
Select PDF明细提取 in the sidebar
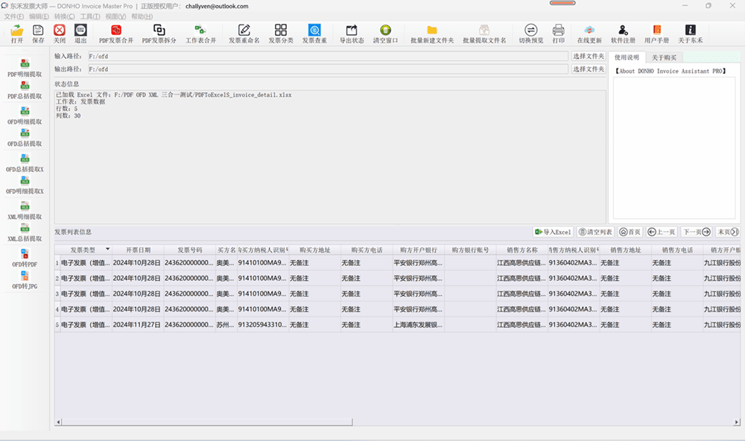[x=25, y=68]
